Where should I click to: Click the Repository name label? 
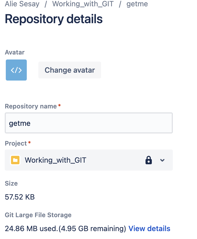click(31, 106)
